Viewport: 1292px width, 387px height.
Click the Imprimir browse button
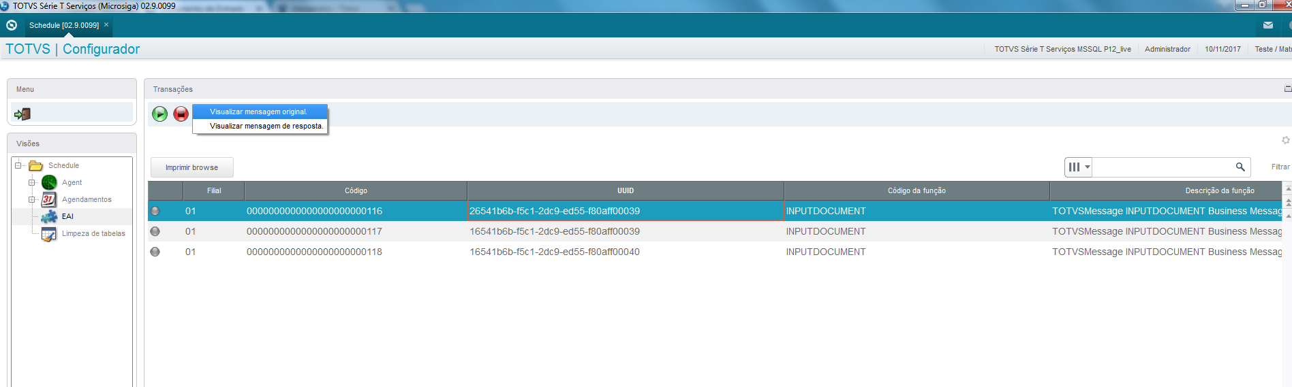tap(191, 167)
